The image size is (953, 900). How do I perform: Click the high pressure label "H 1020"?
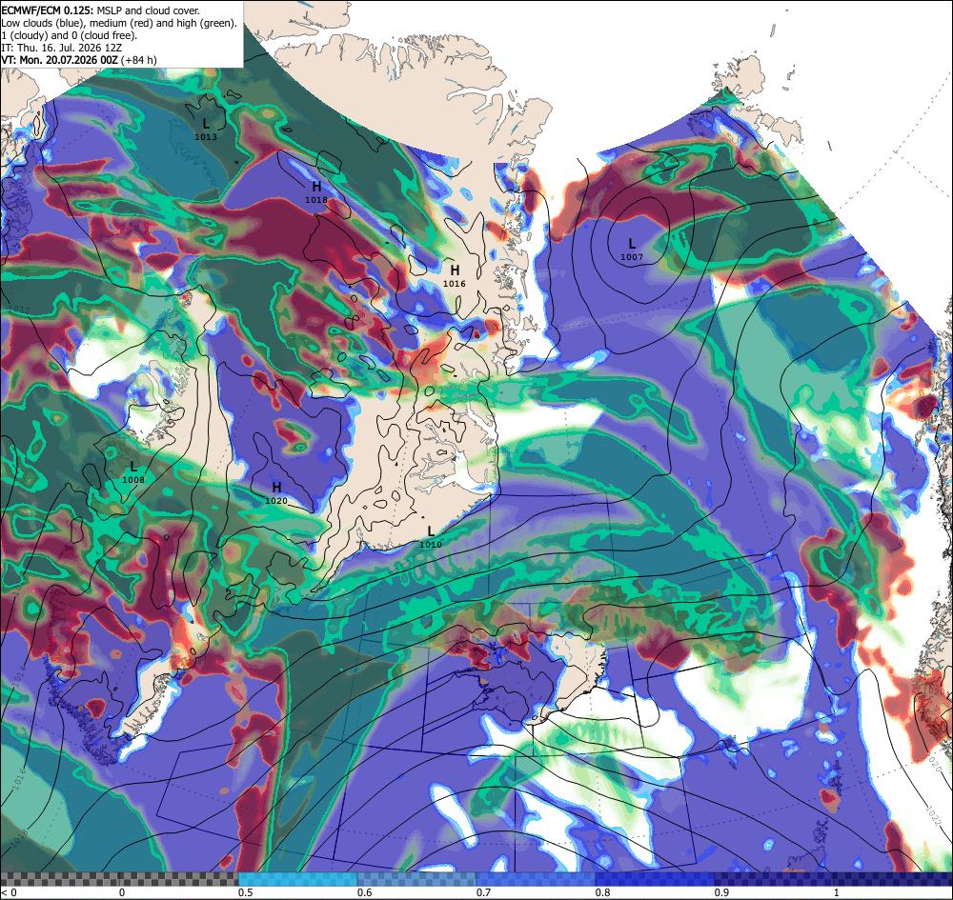click(276, 493)
